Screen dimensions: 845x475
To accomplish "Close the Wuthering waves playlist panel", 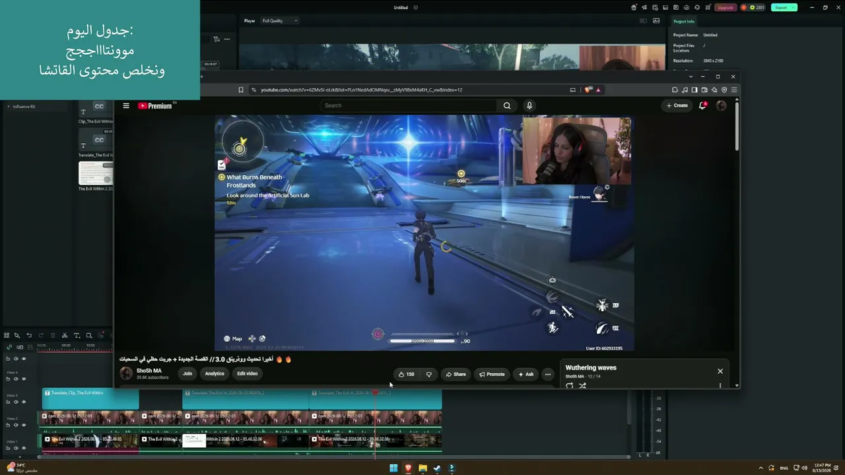I will (x=720, y=371).
